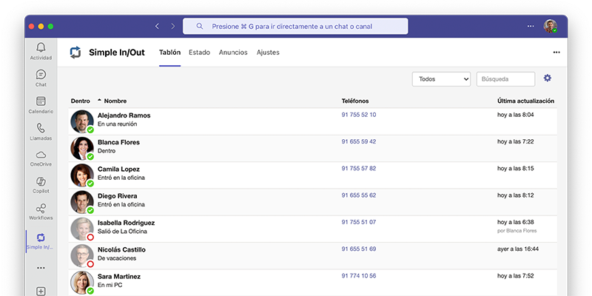The image size is (592, 296).
Task: Call Camila Lopez at 91 755 57 82
Action: (x=359, y=169)
